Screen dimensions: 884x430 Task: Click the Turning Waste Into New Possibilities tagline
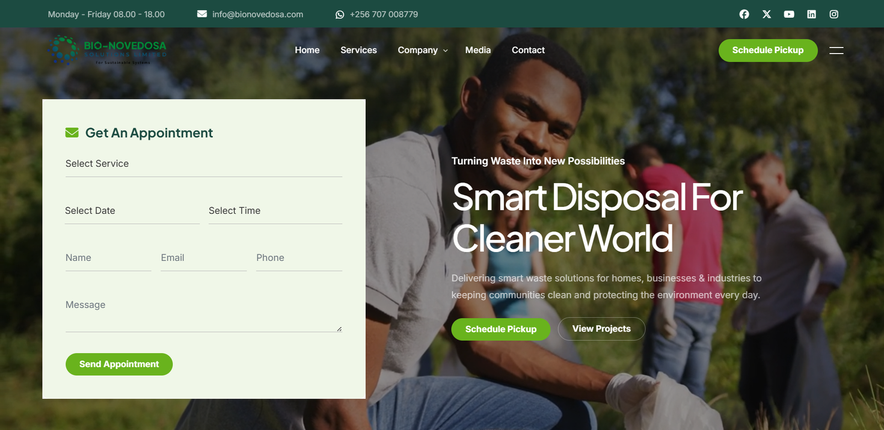[538, 161]
